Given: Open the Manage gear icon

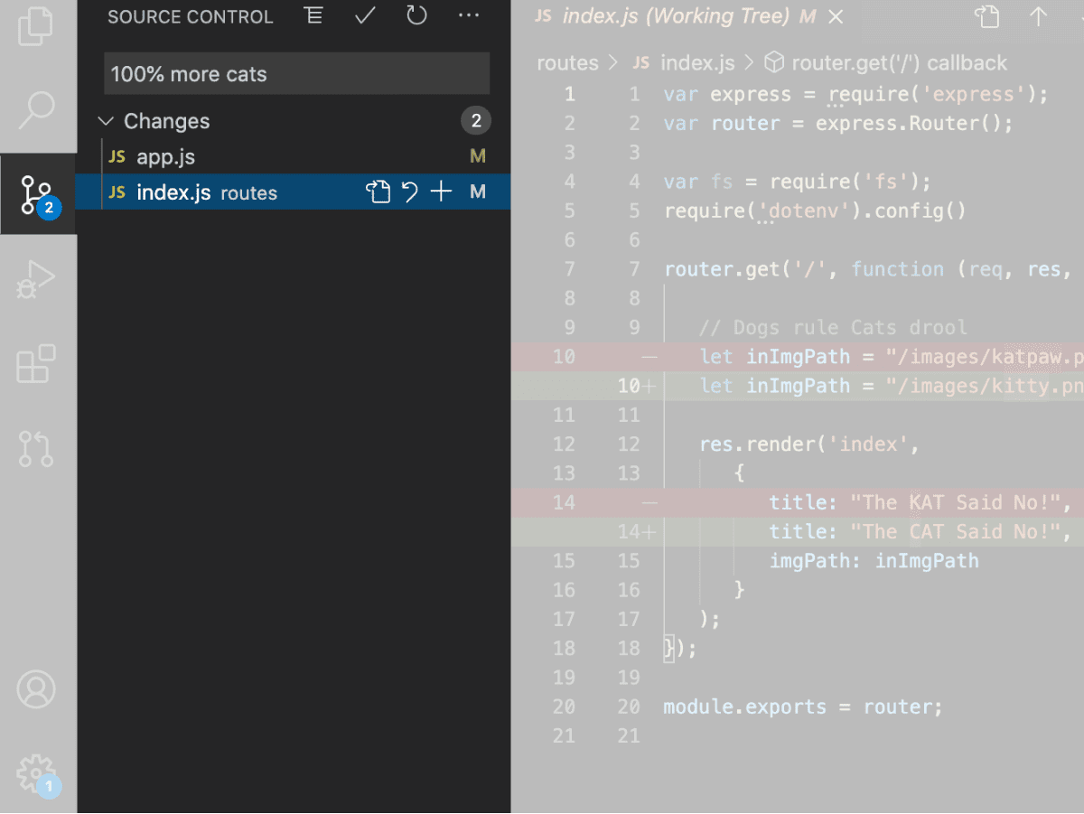Looking at the screenshot, I should pyautogui.click(x=38, y=775).
